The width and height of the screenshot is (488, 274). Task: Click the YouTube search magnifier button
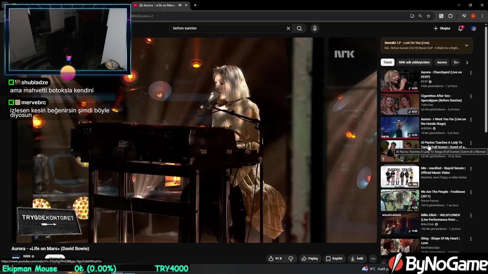click(299, 28)
